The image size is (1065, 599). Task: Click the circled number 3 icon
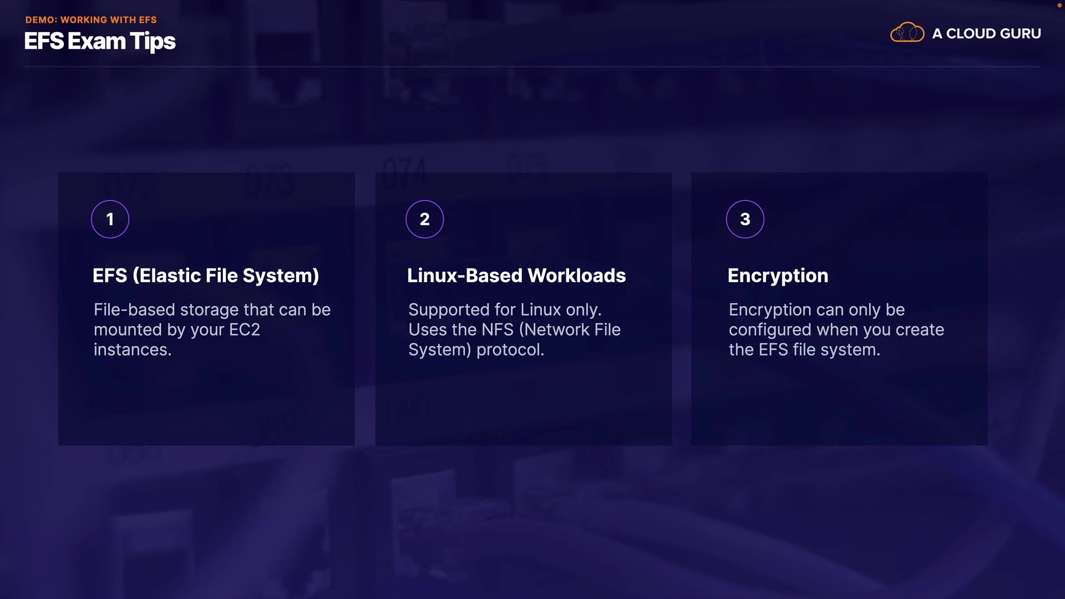click(x=744, y=219)
